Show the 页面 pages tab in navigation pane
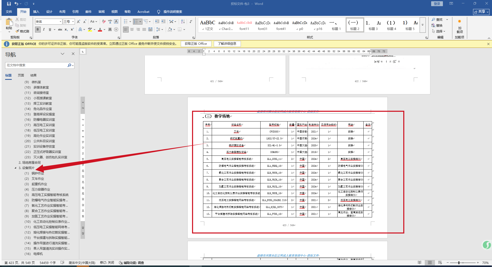 (x=21, y=75)
